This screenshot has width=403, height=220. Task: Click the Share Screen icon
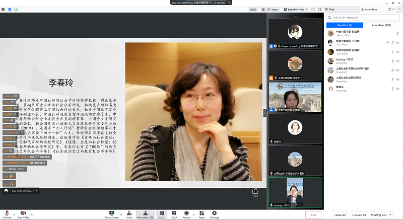111,214
